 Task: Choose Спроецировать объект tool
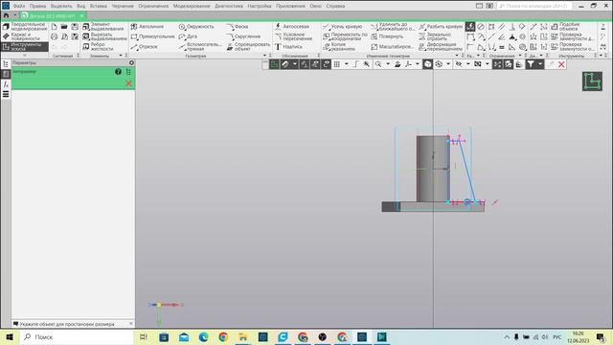(248, 47)
